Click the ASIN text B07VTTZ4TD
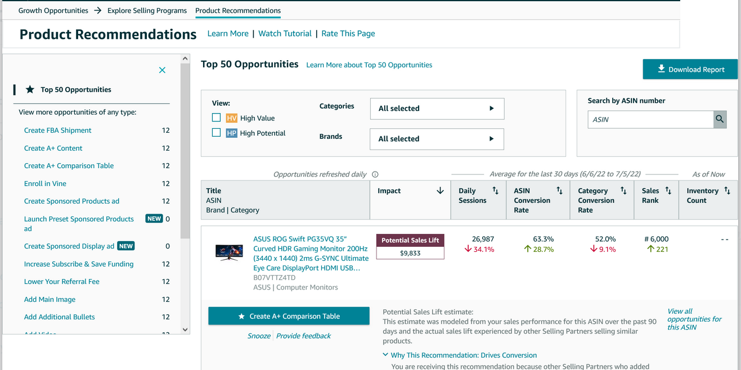 point(275,278)
